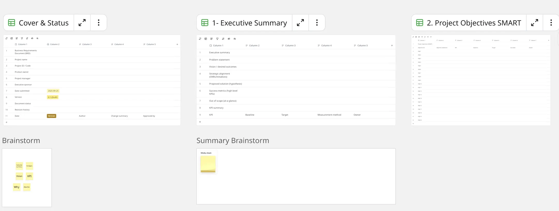Viewport: 559px width, 211px height.
Task: Open layout icon in Executive Summary toolbar
Action: [206, 39]
